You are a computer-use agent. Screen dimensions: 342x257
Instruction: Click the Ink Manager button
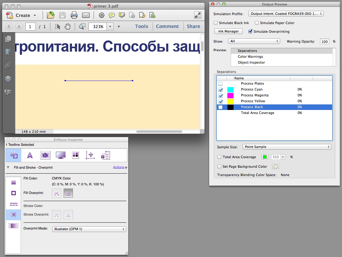pos(228,32)
